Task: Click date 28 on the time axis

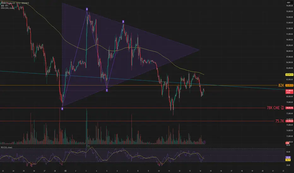Action: pyautogui.click(x=55, y=171)
